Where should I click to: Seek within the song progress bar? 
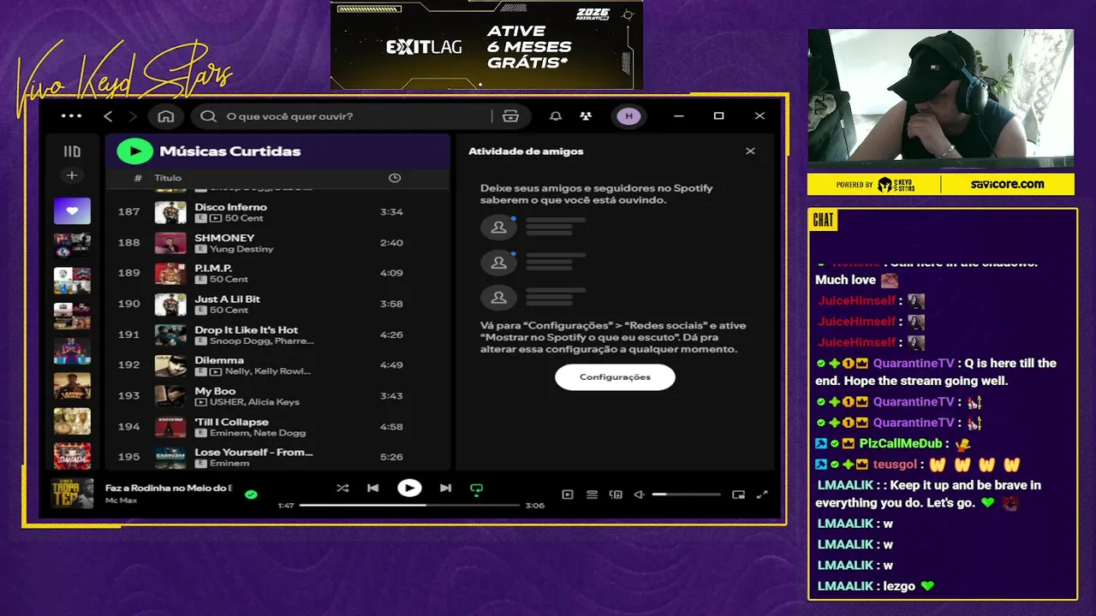tap(409, 506)
